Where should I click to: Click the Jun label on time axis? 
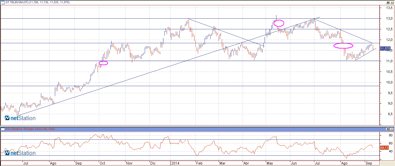pyautogui.click(x=294, y=163)
